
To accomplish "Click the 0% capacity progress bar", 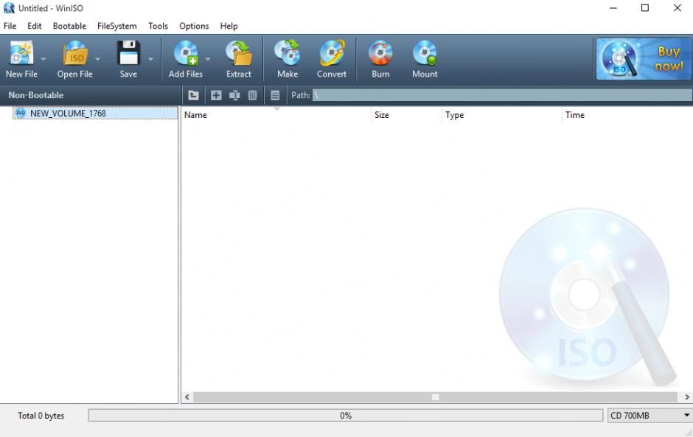I will (346, 416).
